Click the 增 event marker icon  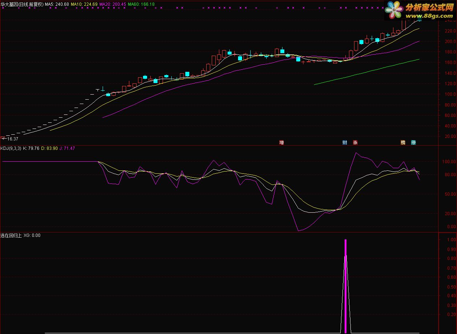(282, 143)
